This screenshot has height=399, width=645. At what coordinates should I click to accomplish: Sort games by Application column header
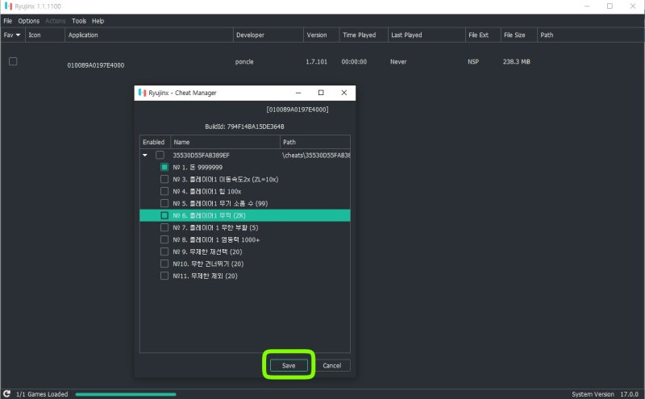(149, 35)
